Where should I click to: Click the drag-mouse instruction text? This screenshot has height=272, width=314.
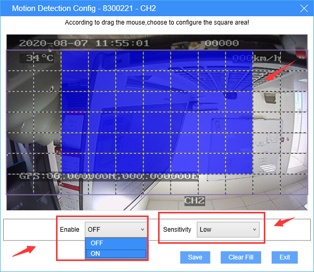(x=157, y=22)
